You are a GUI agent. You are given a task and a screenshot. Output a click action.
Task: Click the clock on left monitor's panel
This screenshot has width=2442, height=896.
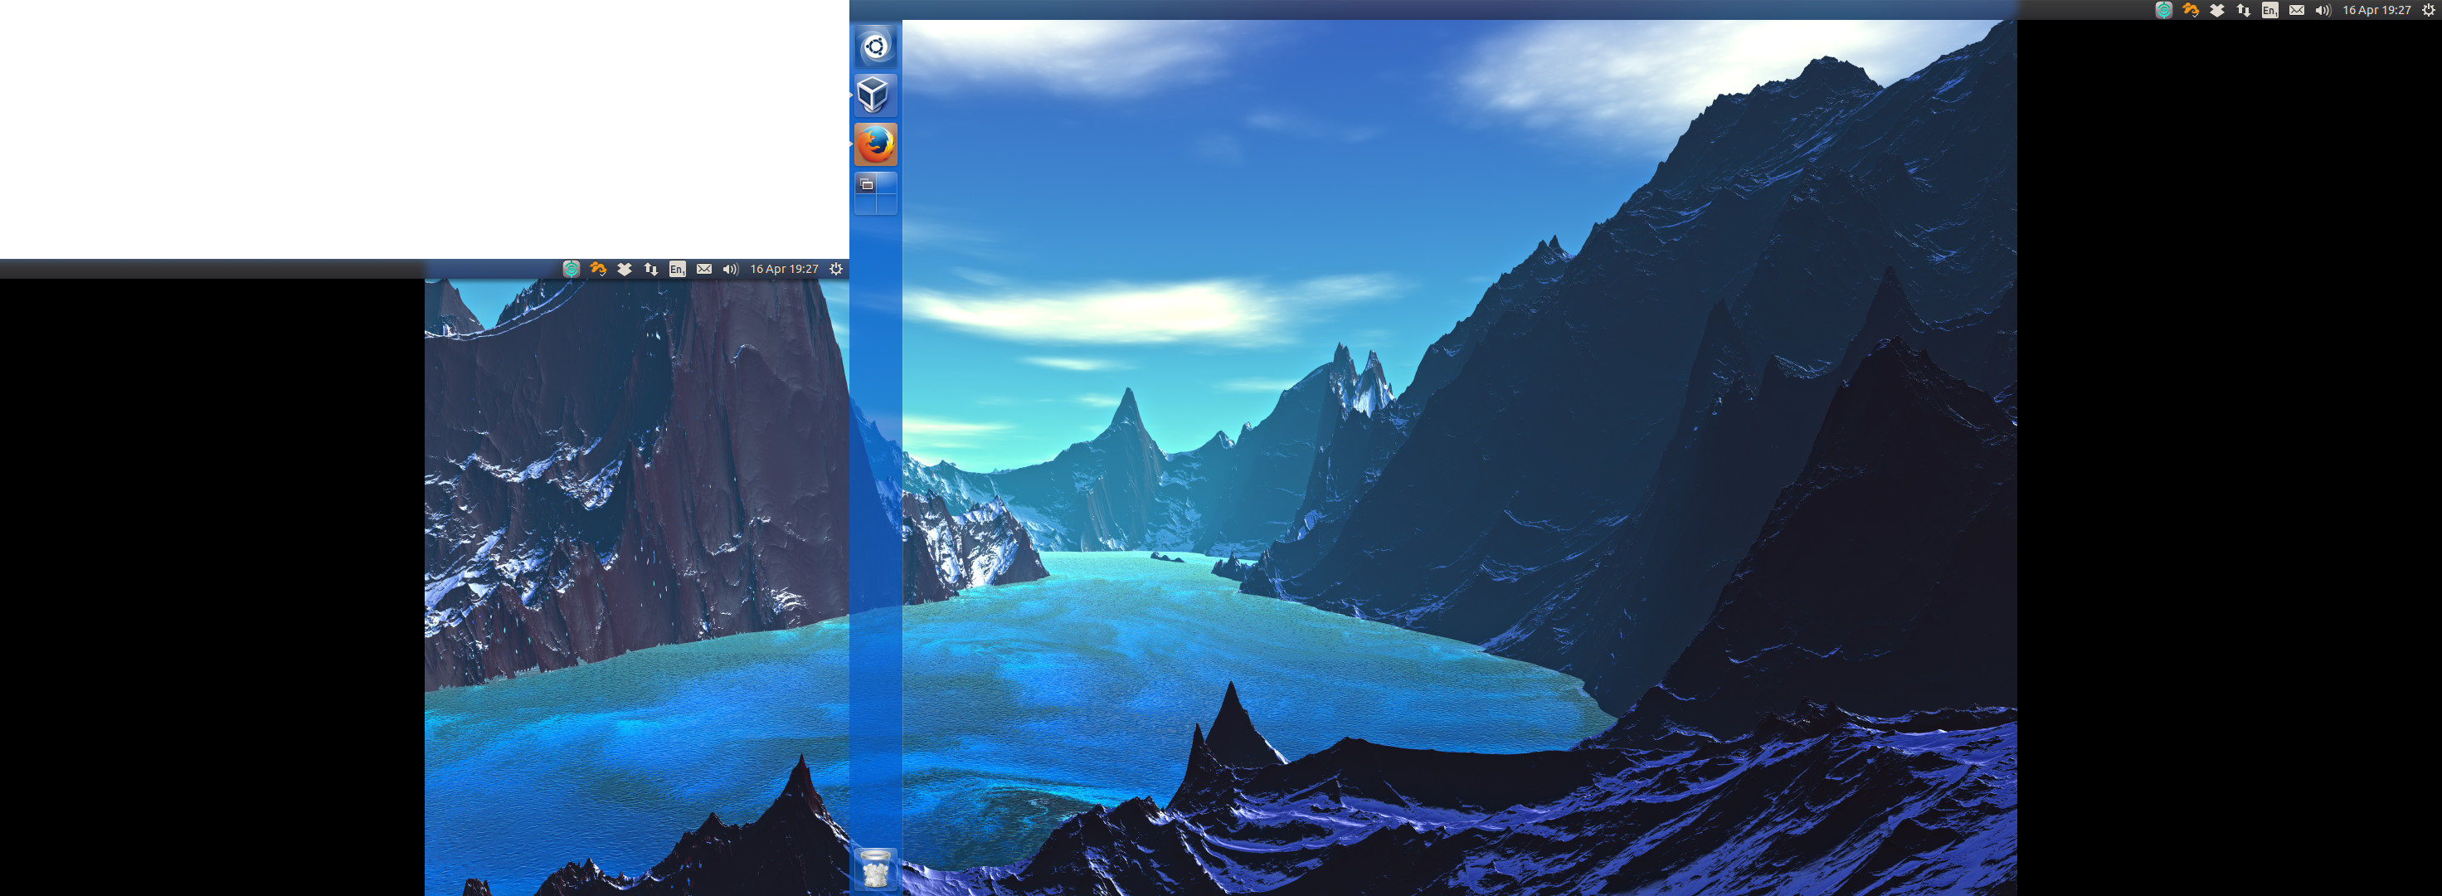coord(784,270)
